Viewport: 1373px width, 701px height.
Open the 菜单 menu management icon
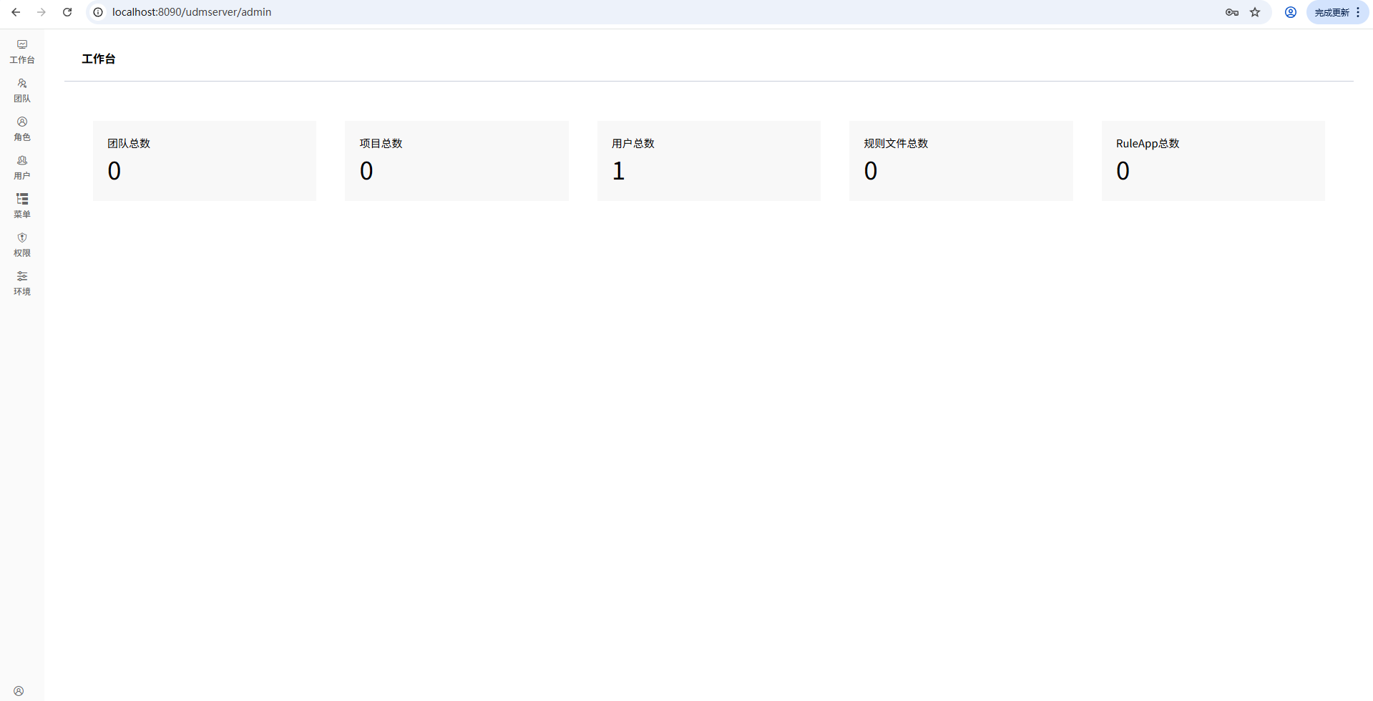pyautogui.click(x=22, y=206)
